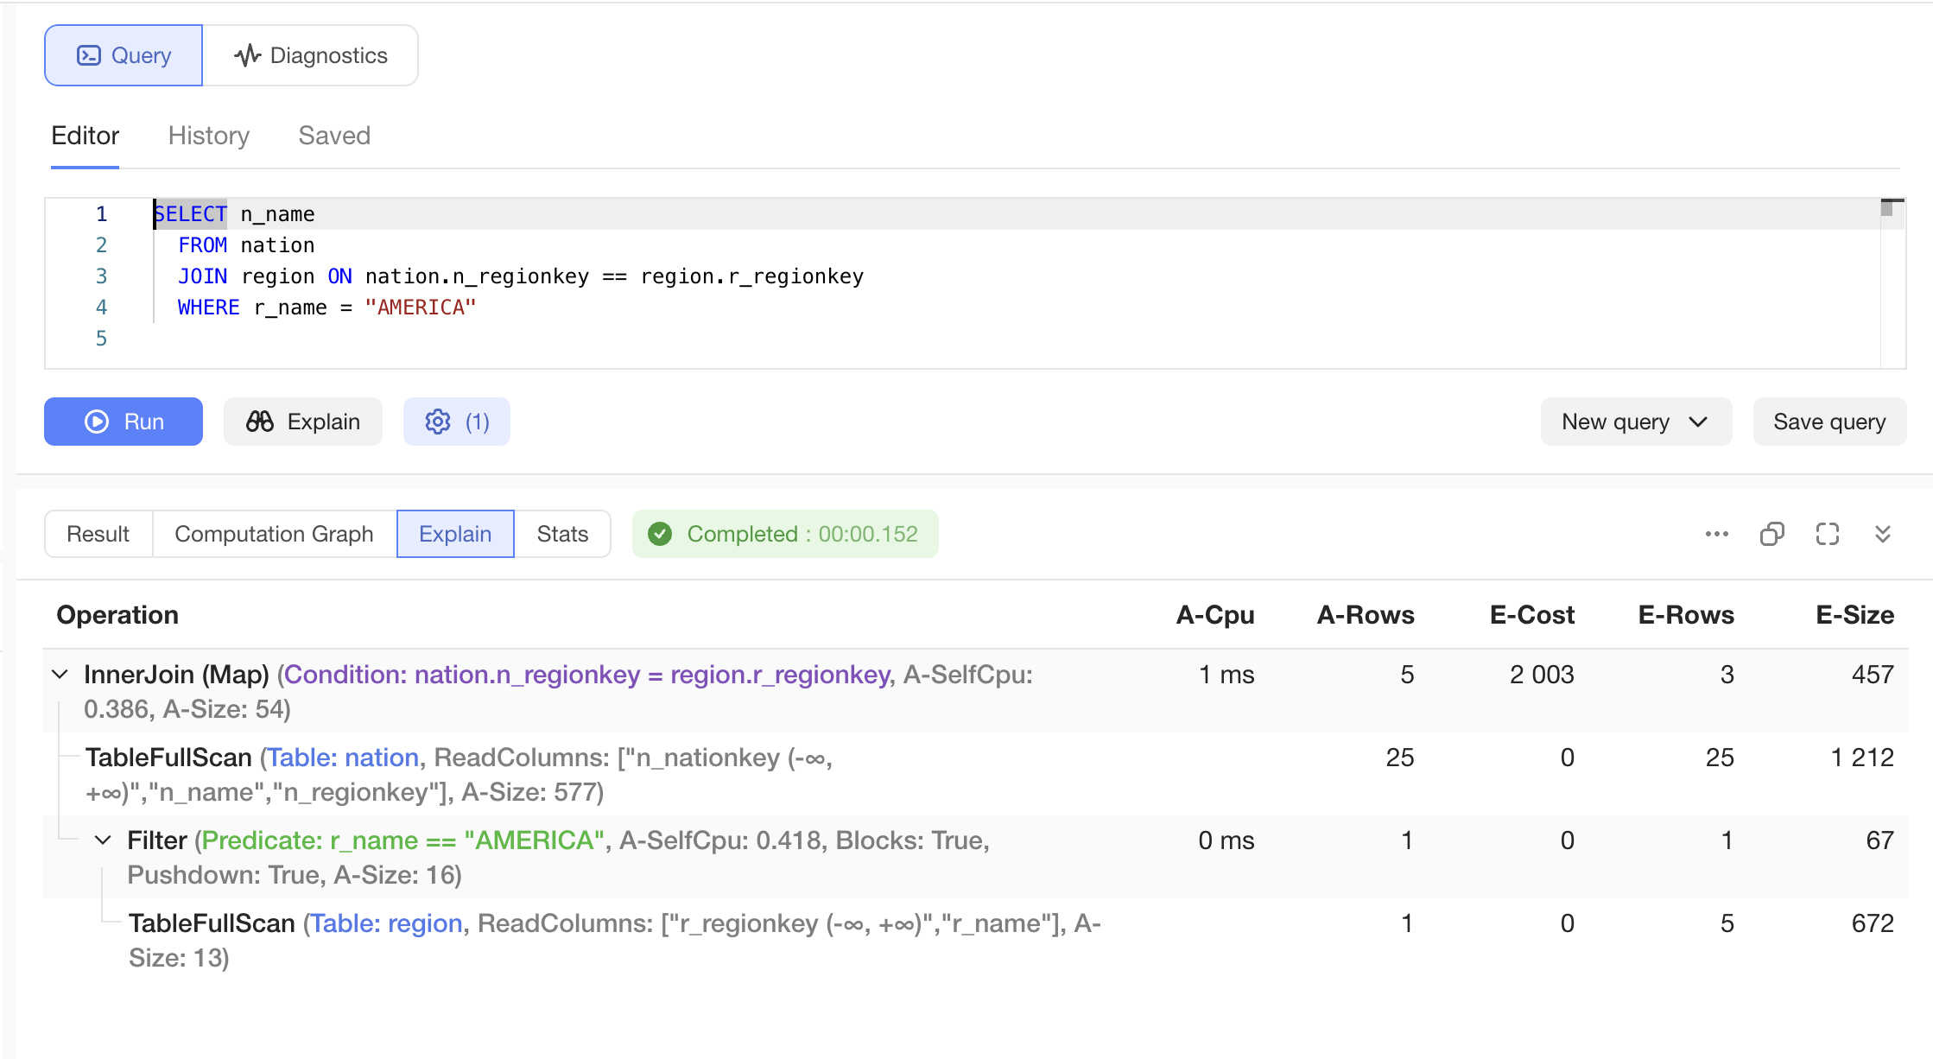This screenshot has width=1933, height=1059.
Task: Open the History tab
Action: 209,136
